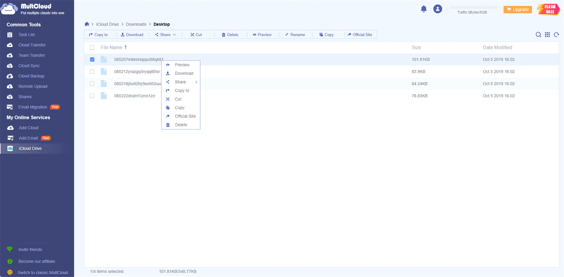The height and width of the screenshot is (277, 564).
Task: Open Cloud Sync in sidebar
Action: pos(29,66)
